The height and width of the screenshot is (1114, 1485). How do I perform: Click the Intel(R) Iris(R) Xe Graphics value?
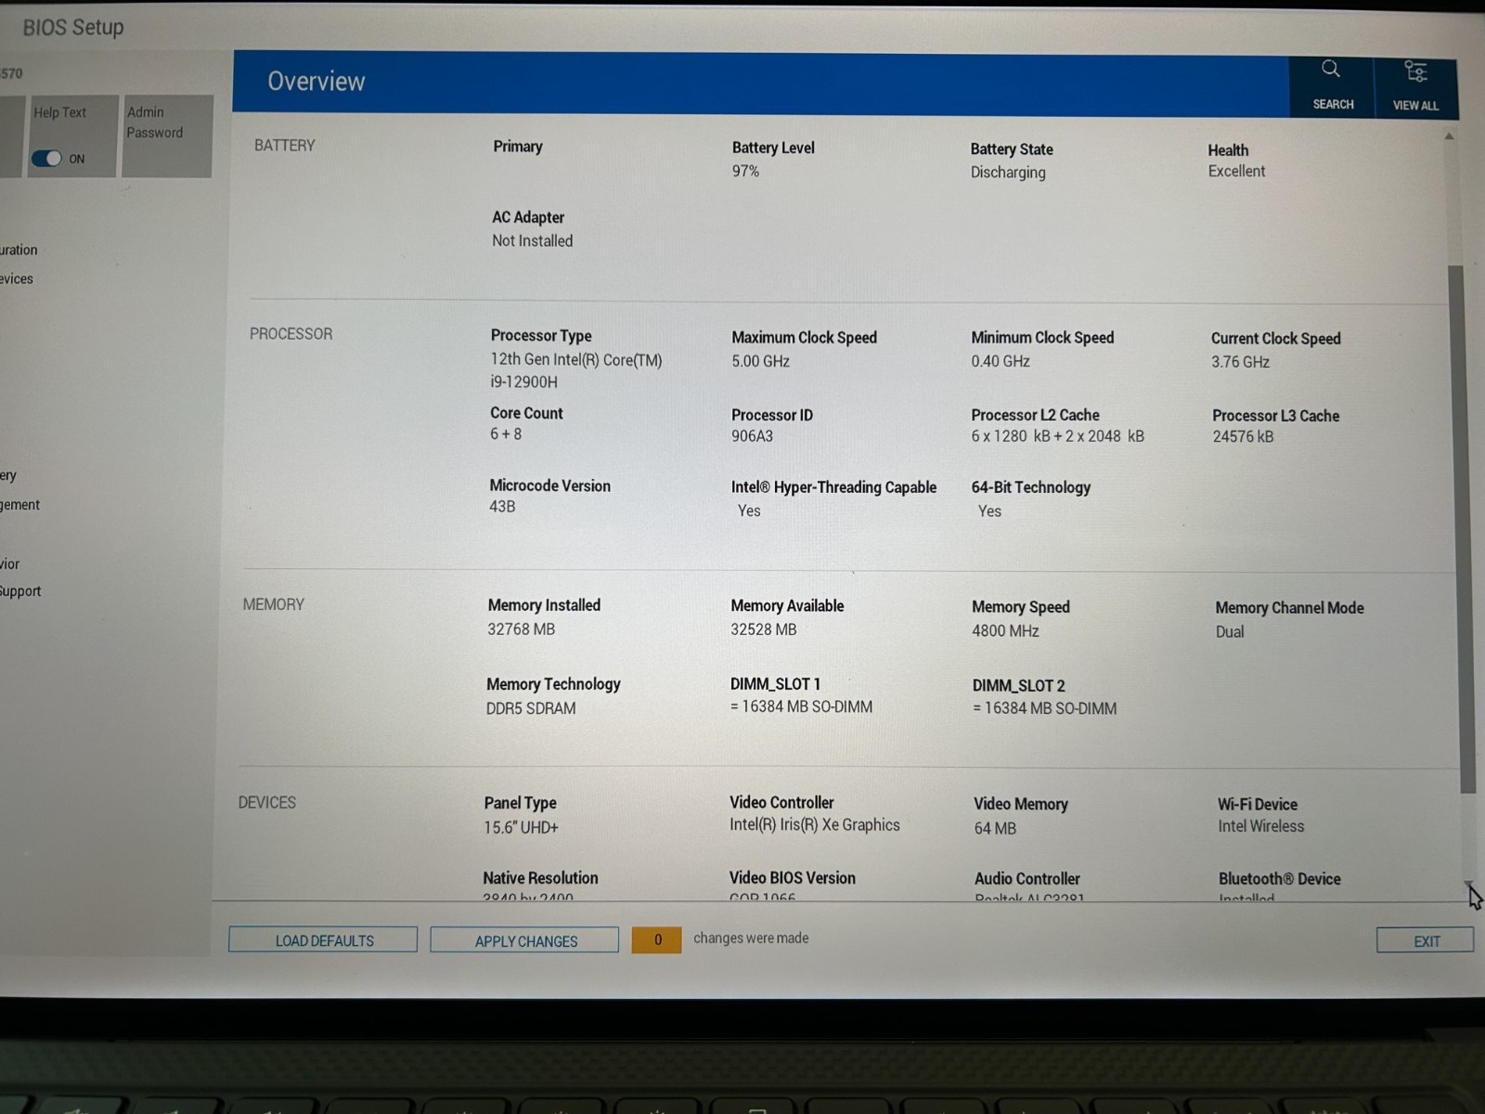pos(815,825)
